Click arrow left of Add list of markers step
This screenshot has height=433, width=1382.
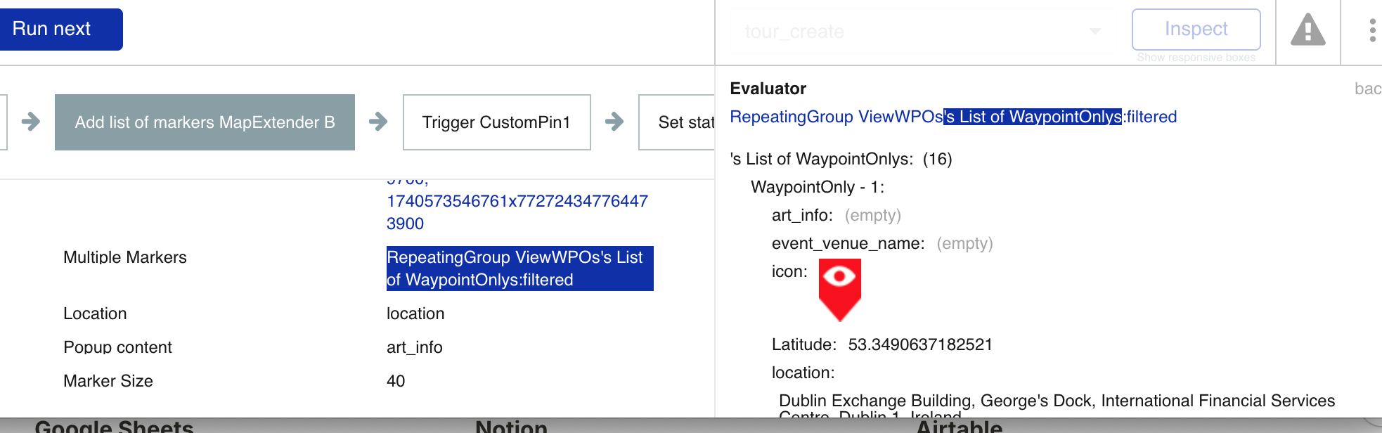point(31,122)
